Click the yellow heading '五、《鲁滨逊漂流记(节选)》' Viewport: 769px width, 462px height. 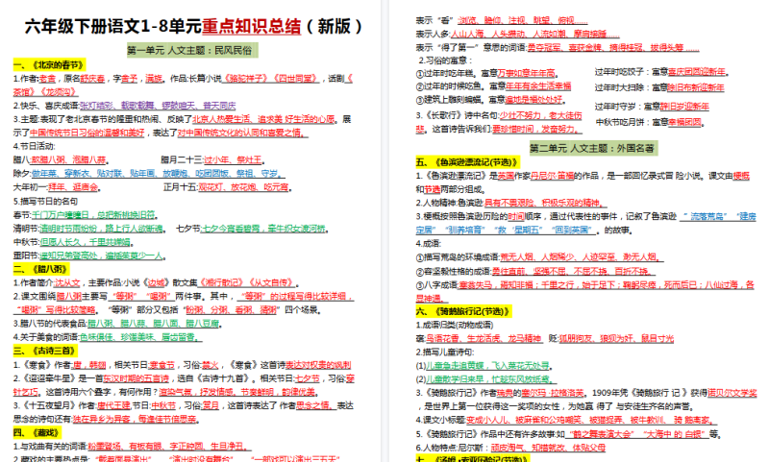tap(466, 162)
